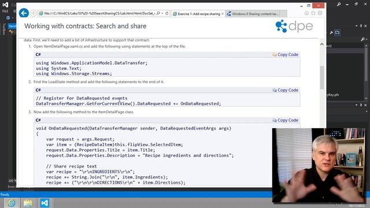Open the Toolbox side tab in Visual Studio

[x=4, y=29]
